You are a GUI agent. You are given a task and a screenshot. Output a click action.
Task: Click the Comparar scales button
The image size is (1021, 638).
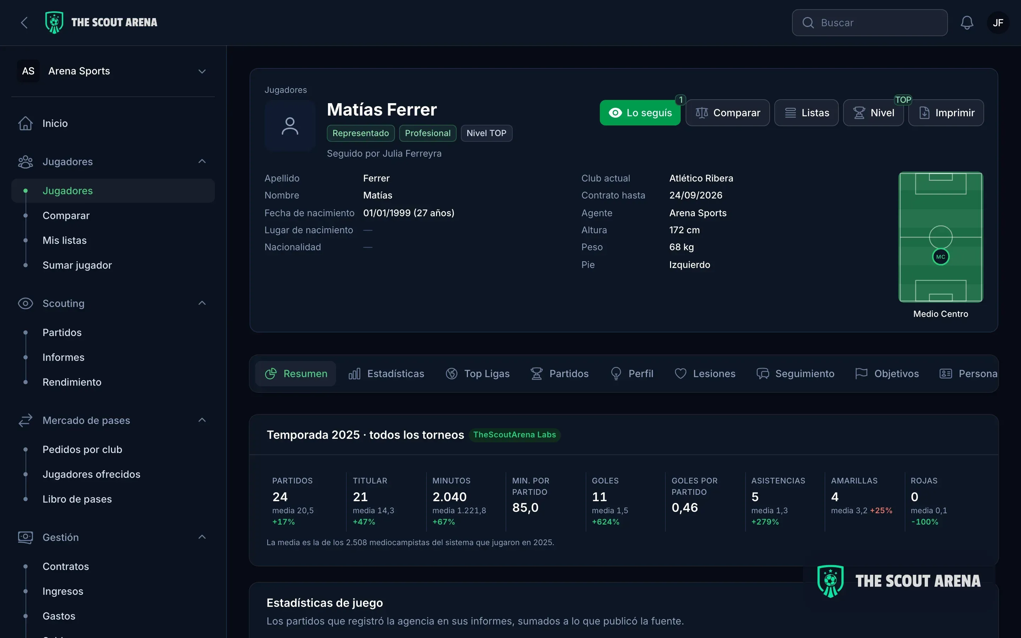727,113
